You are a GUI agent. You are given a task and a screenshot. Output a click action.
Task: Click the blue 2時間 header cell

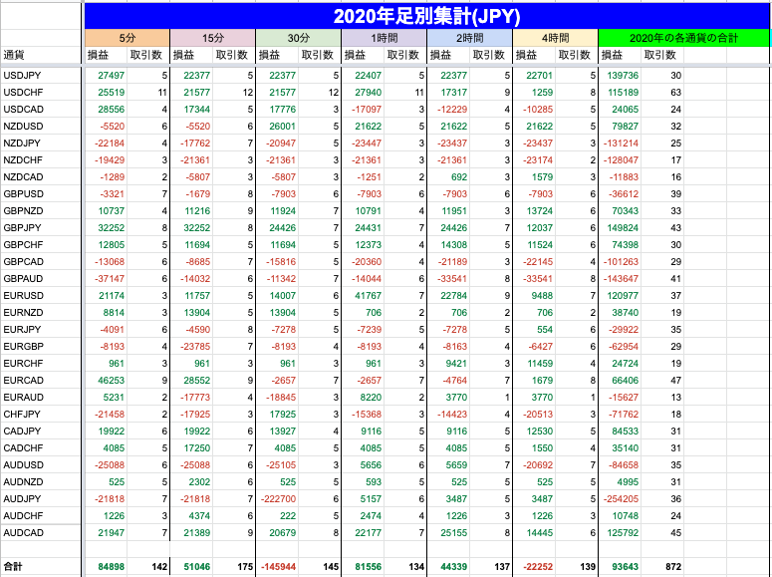(469, 38)
